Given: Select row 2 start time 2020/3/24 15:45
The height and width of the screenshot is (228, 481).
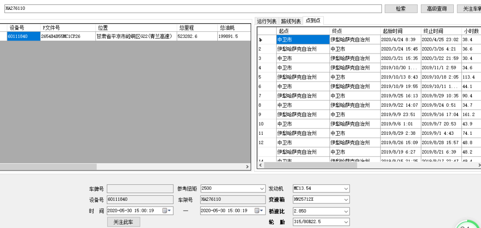Looking at the screenshot, I should click(401, 49).
